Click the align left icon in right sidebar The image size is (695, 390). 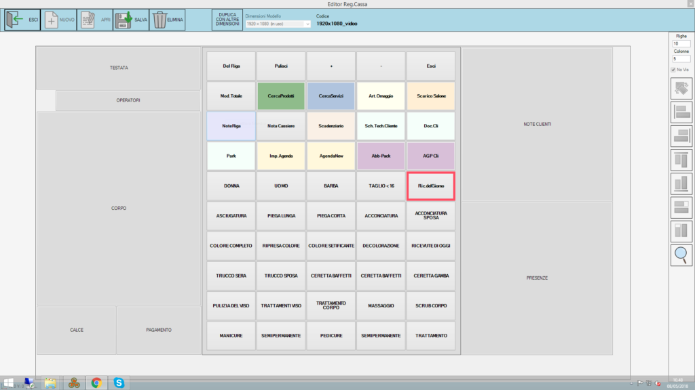pyautogui.click(x=681, y=112)
